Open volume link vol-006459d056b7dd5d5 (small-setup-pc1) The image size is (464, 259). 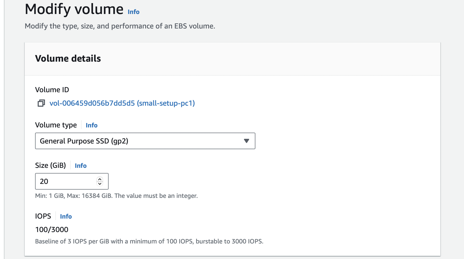click(122, 103)
